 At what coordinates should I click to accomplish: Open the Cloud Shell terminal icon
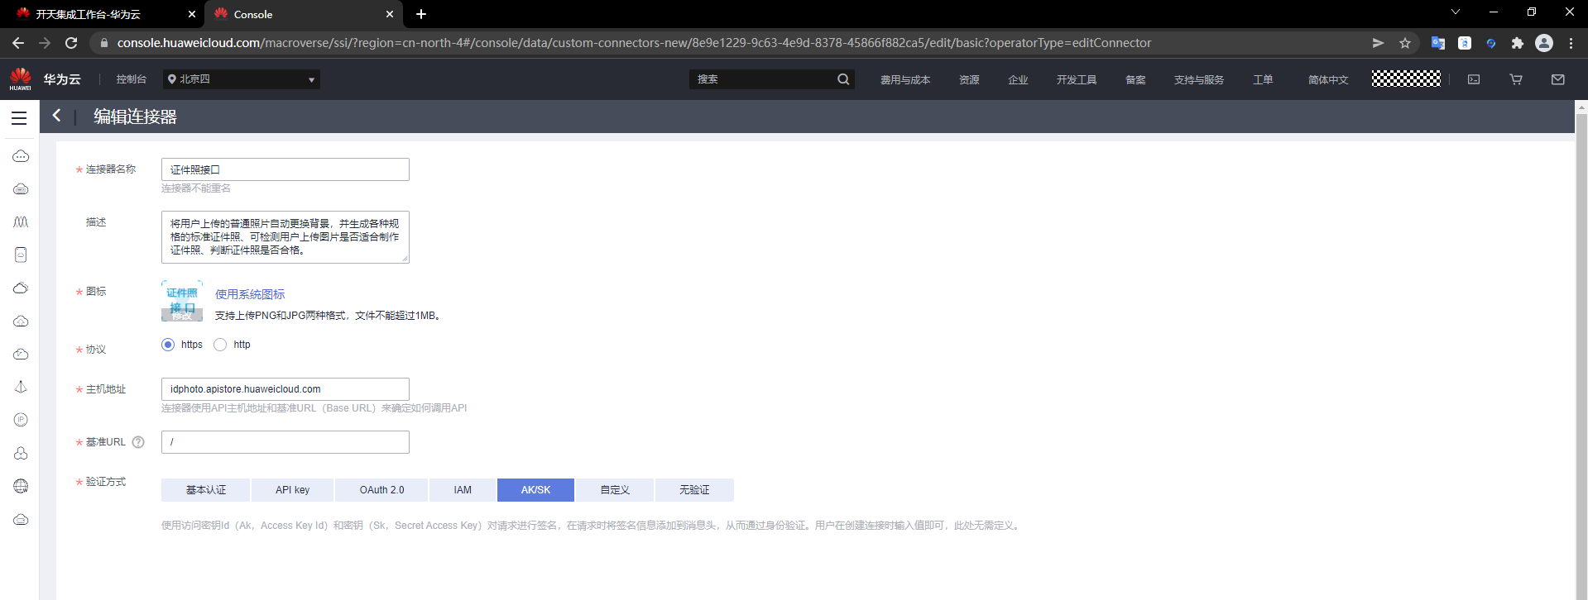click(1474, 79)
